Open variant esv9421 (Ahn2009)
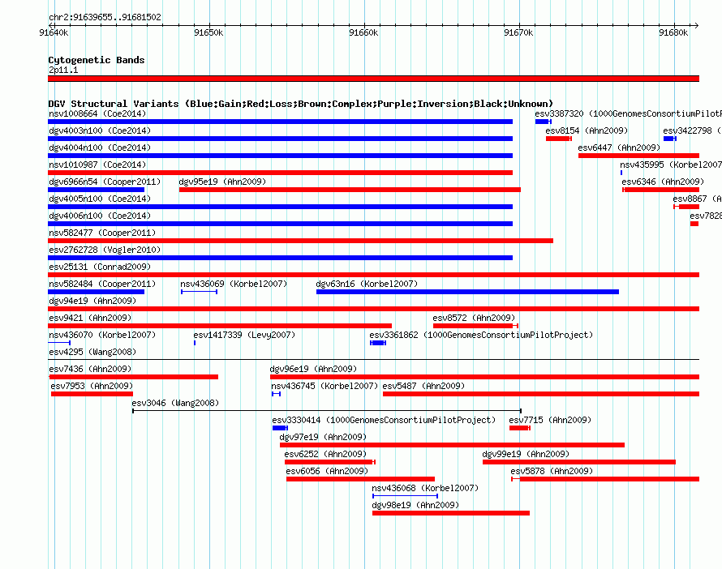The width and height of the screenshot is (722, 569). point(220,326)
